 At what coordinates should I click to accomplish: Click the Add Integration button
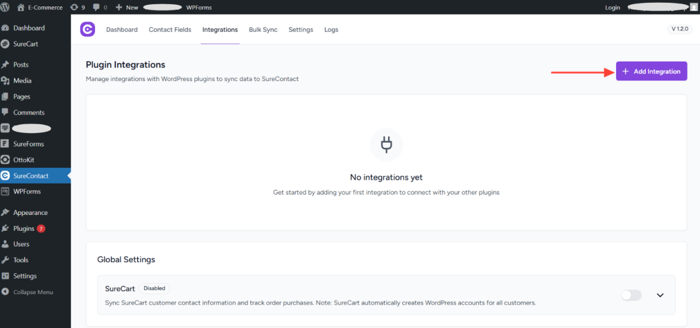pyautogui.click(x=652, y=71)
